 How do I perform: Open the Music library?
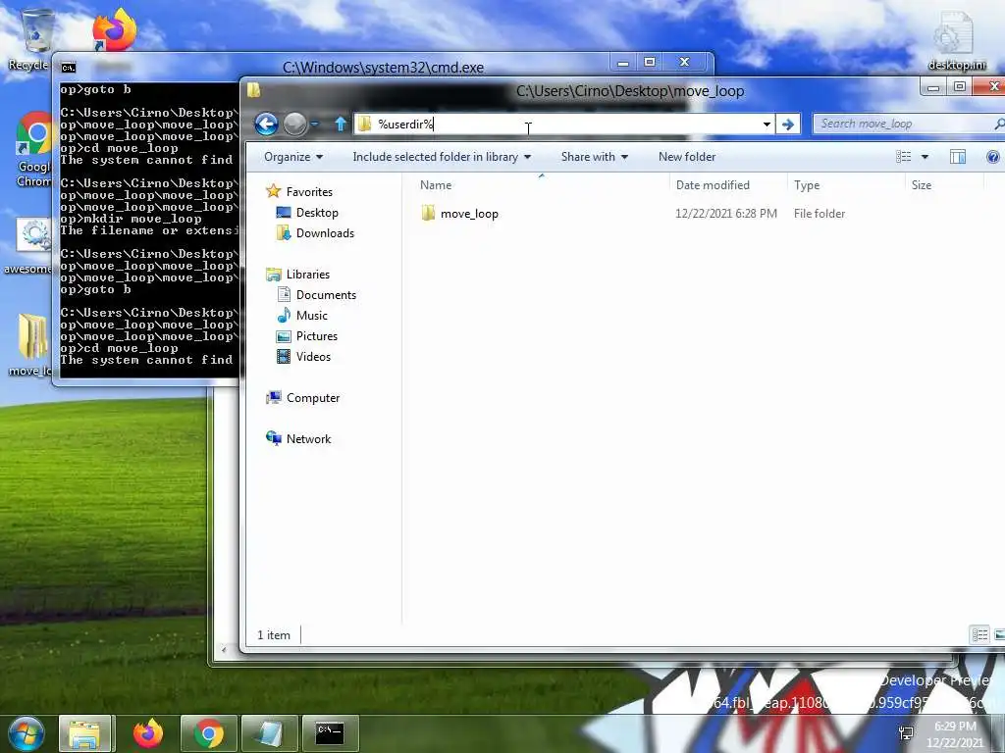point(302,315)
